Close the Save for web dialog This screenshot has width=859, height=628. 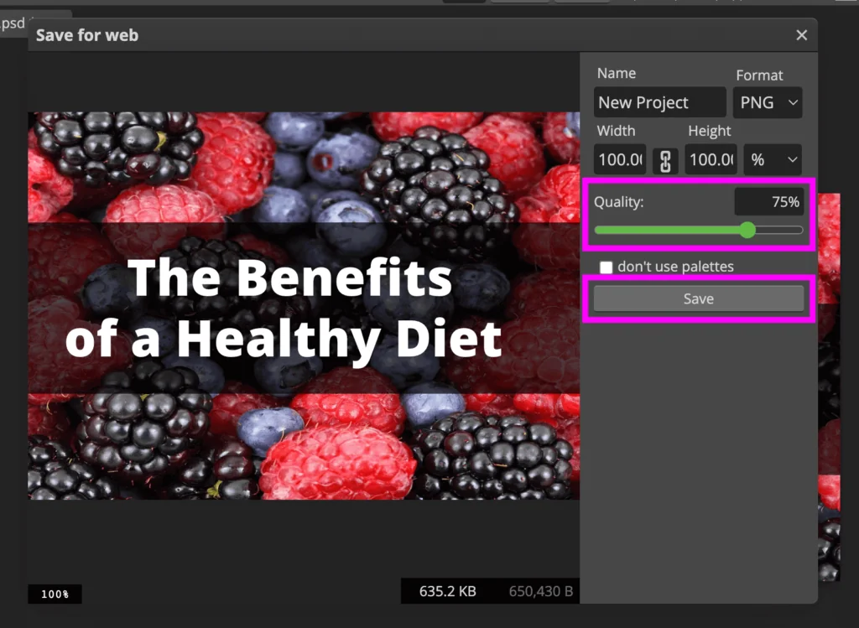[x=801, y=35]
